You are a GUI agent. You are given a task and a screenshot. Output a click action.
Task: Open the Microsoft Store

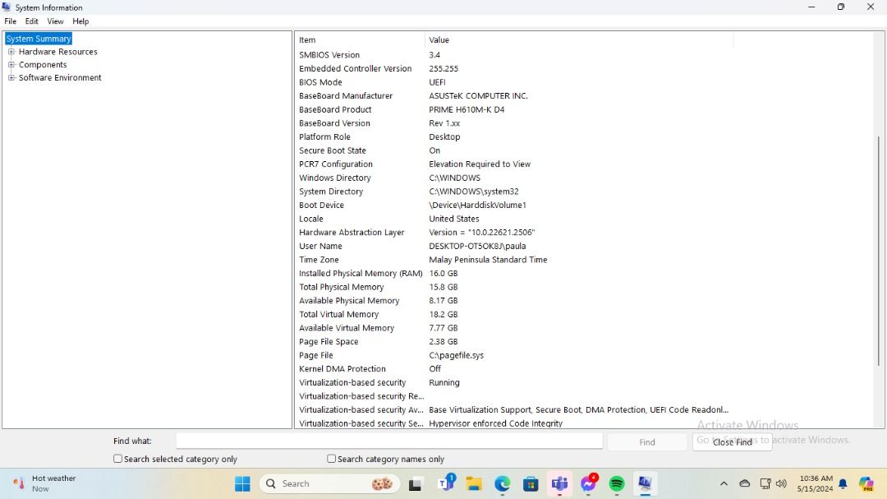coord(531,483)
